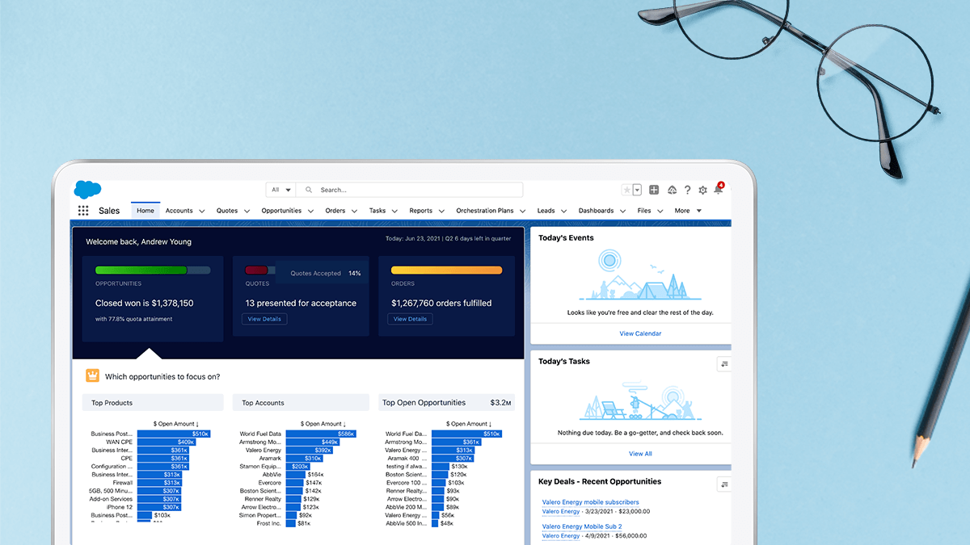The width and height of the screenshot is (970, 545).
Task: Open the Valero Energy mobile subscribers opportunity
Action: coord(590,501)
